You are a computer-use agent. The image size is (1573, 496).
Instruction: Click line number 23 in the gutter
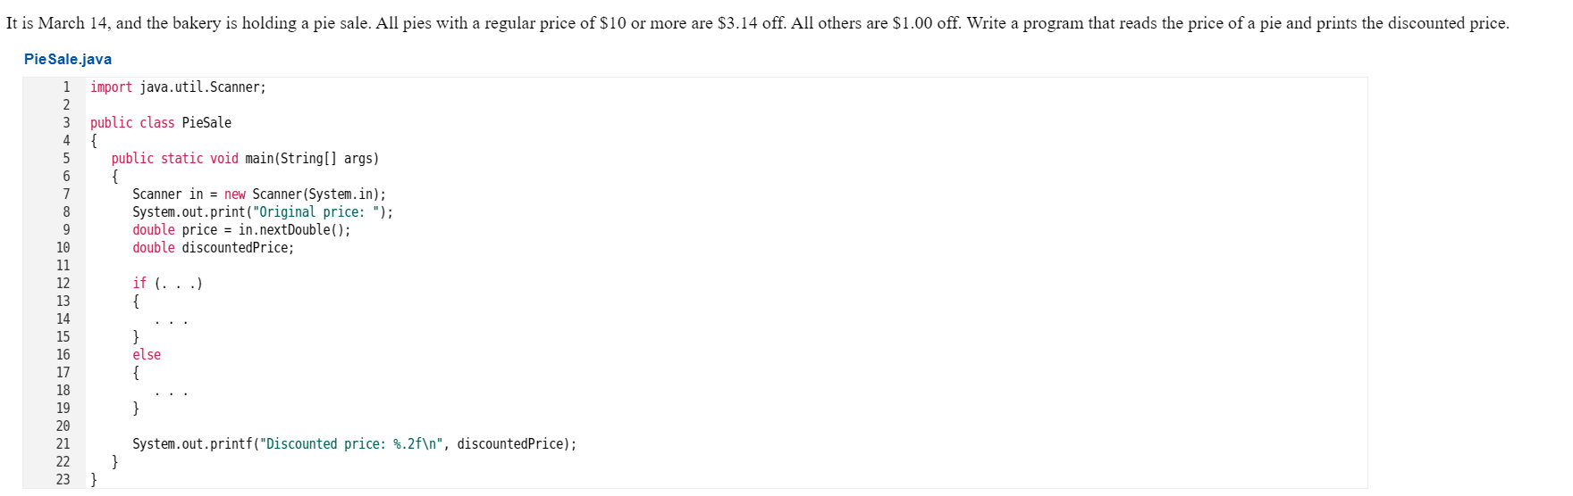coord(63,480)
